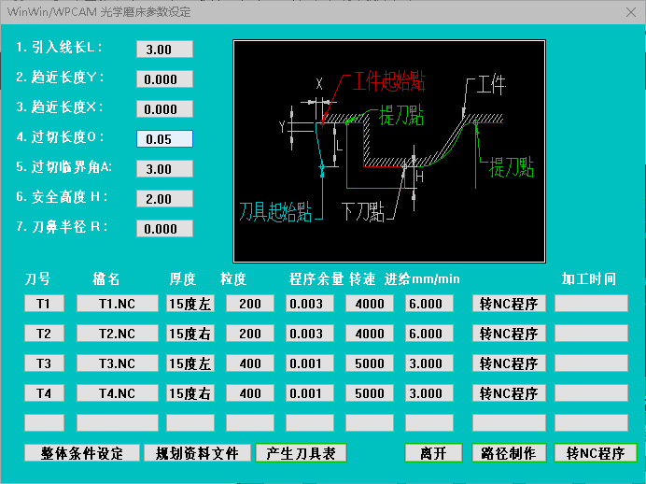The image size is (646, 484).
Task: Click 转NC程序 in the T2 row
Action: (x=509, y=334)
